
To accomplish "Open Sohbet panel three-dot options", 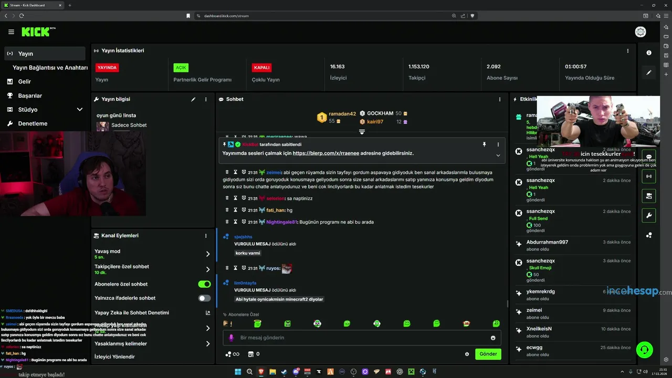I will coord(500,99).
